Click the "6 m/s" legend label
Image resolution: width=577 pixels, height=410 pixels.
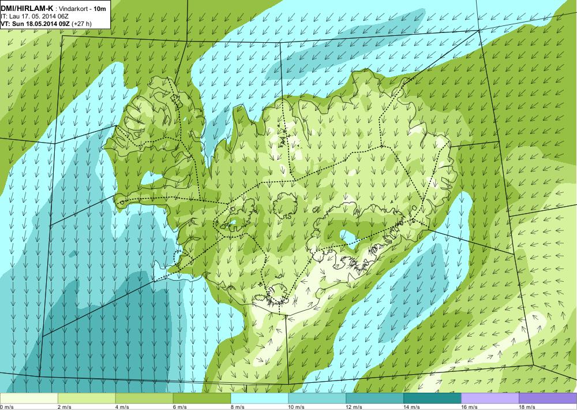[x=180, y=407]
